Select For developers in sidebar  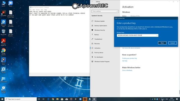pyautogui.click(x=99, y=57)
